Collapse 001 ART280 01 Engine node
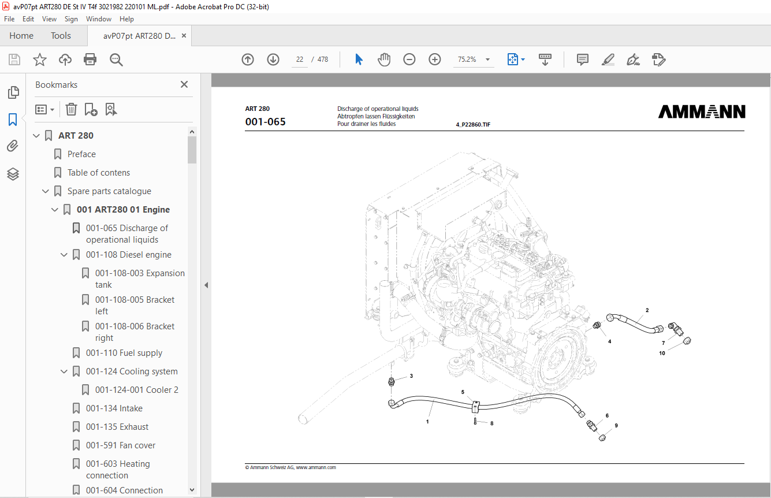 [55, 210]
